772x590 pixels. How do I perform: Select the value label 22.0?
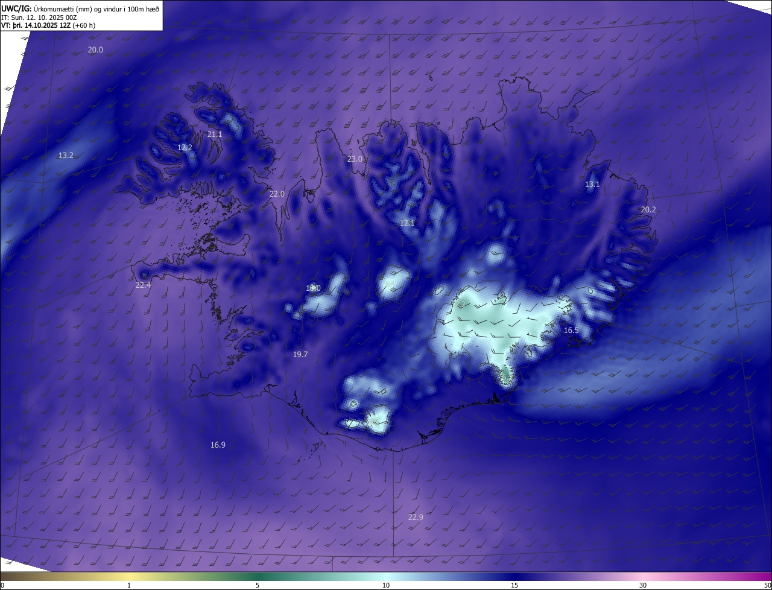tap(277, 194)
